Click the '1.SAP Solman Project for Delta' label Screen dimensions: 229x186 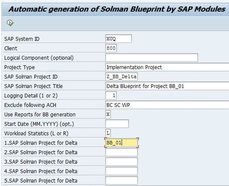point(40,143)
